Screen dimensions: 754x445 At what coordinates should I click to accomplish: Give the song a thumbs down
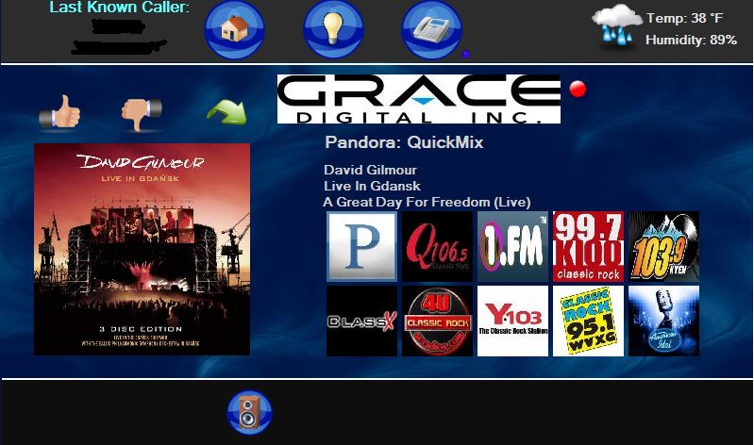pyautogui.click(x=142, y=114)
